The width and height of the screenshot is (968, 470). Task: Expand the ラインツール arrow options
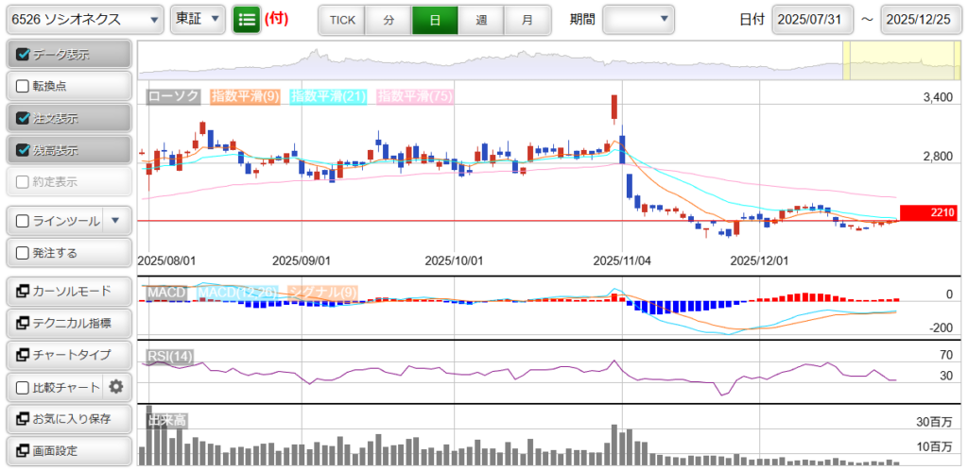(x=115, y=221)
